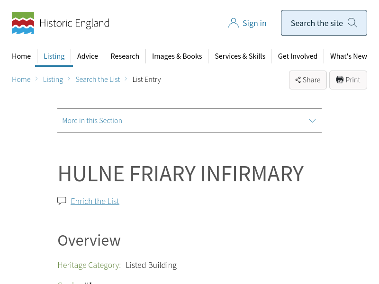
Task: Follow the Enrich the List link
Action: [x=95, y=201]
